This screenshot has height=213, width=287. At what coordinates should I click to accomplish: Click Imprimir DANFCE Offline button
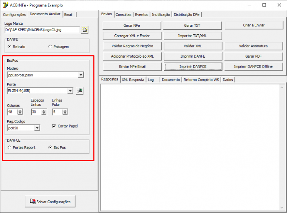coord(253,66)
